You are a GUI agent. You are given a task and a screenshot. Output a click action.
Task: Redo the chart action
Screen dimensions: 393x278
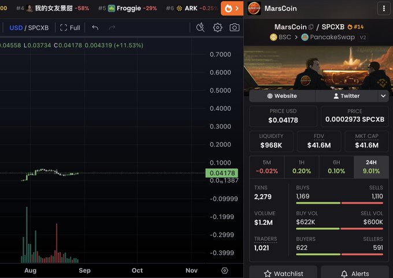coord(112,28)
